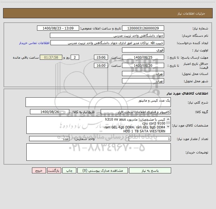Image resolution: width=216 pixels, height=209 pixels.
Task: Click buyer notes empty text area
Action: (x=98, y=152)
